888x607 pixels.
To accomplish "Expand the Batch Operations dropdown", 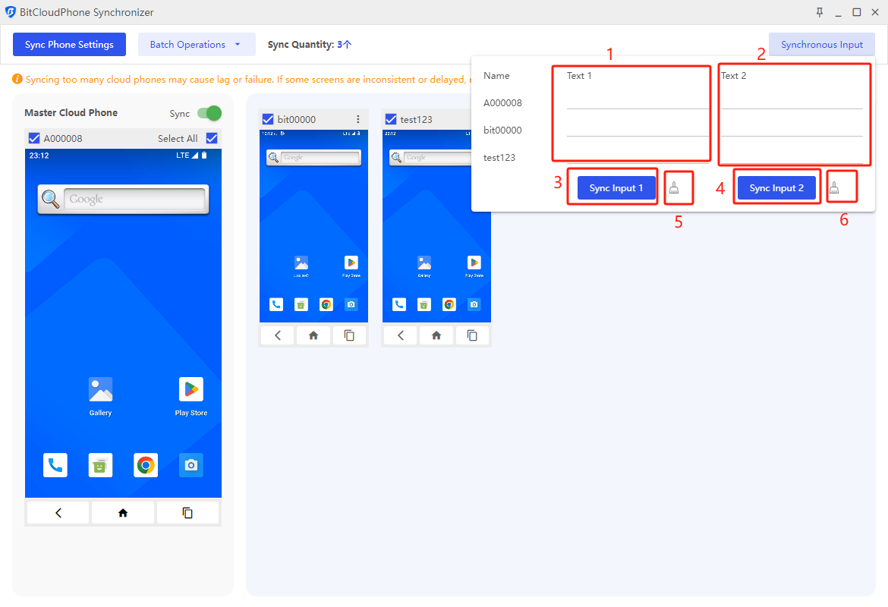I will pyautogui.click(x=196, y=45).
